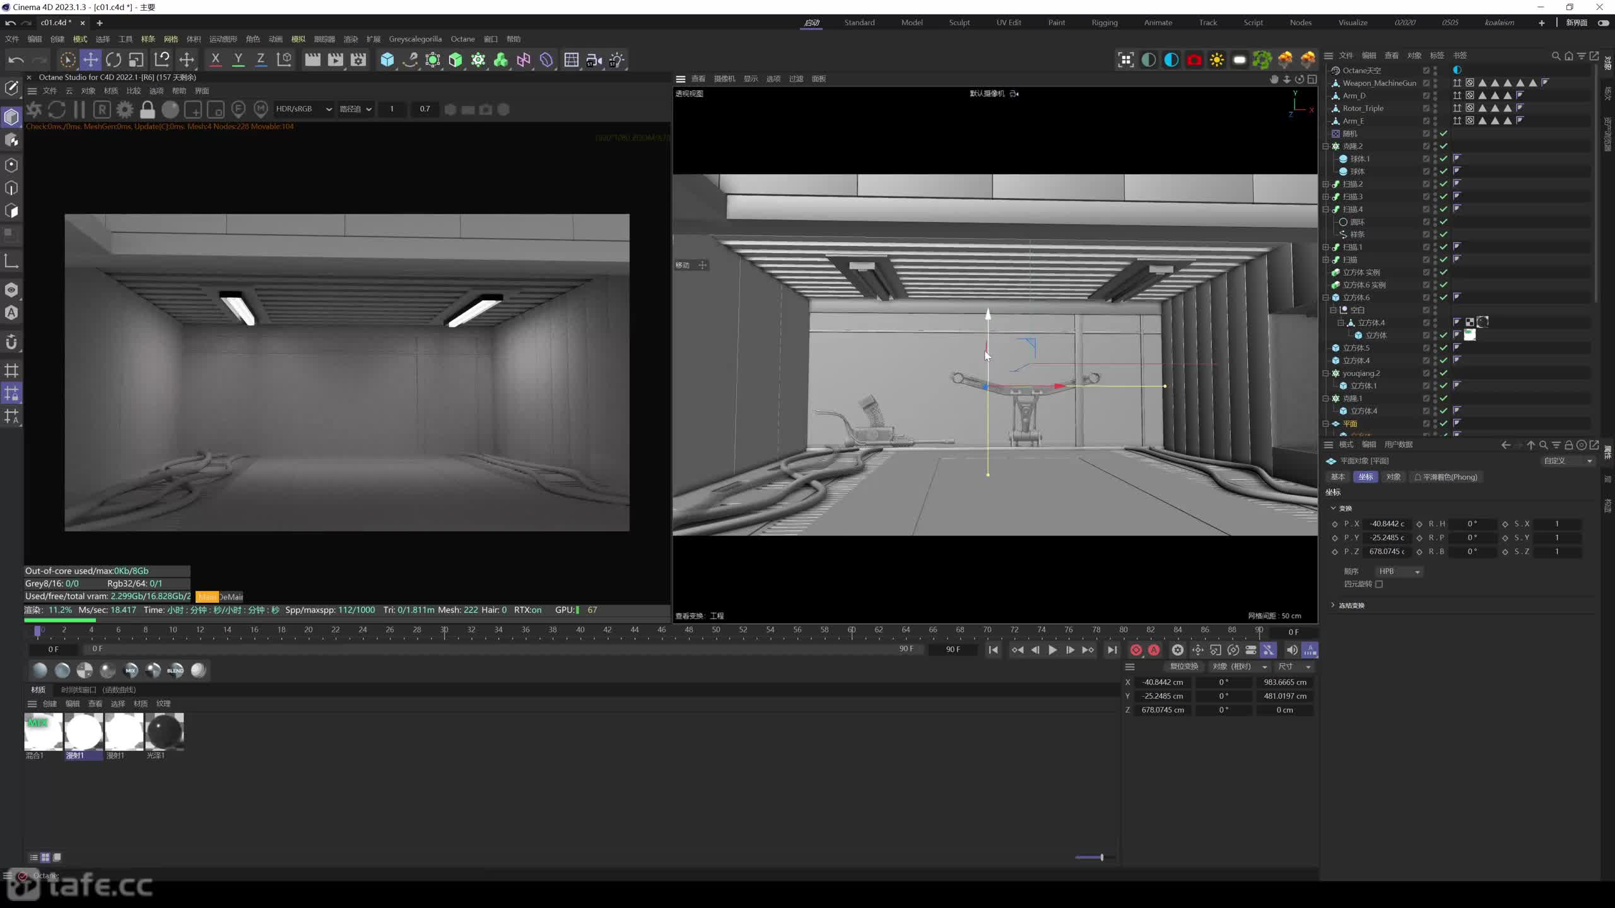Open the spline pen tool icon
Screen dimensions: 1615x908
[x=410, y=60]
